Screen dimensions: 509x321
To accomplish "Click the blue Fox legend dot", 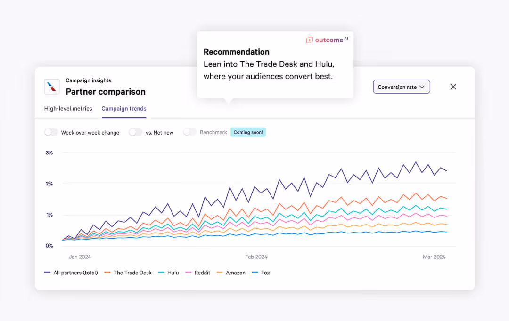I will [x=254, y=273].
